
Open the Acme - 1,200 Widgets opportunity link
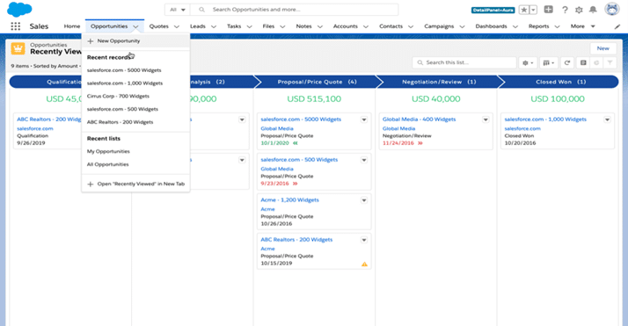tap(289, 200)
